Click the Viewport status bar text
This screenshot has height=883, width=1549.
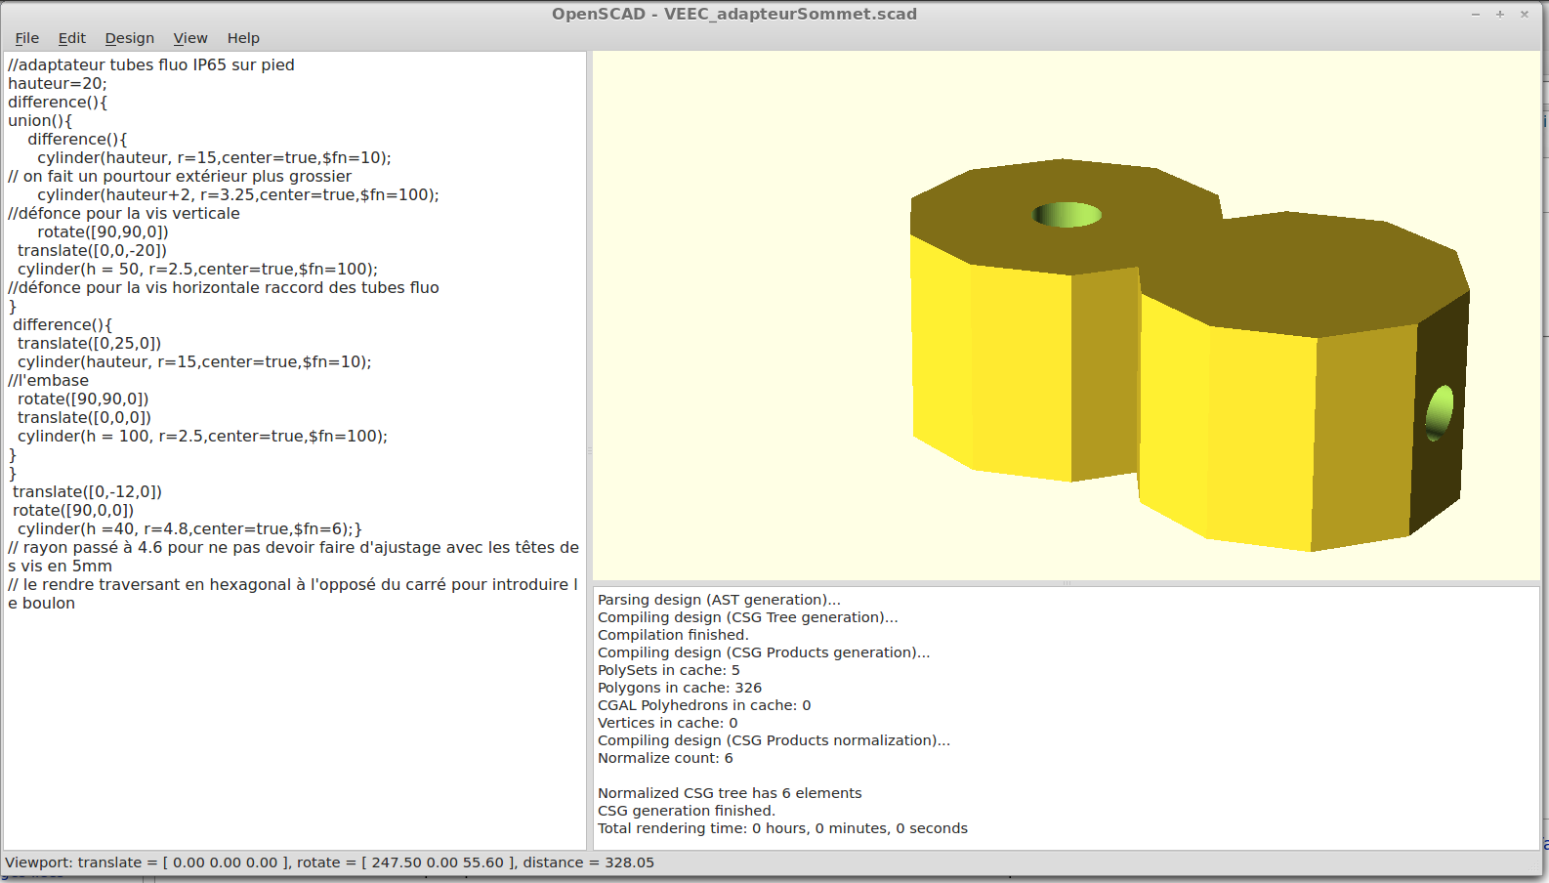pos(329,862)
